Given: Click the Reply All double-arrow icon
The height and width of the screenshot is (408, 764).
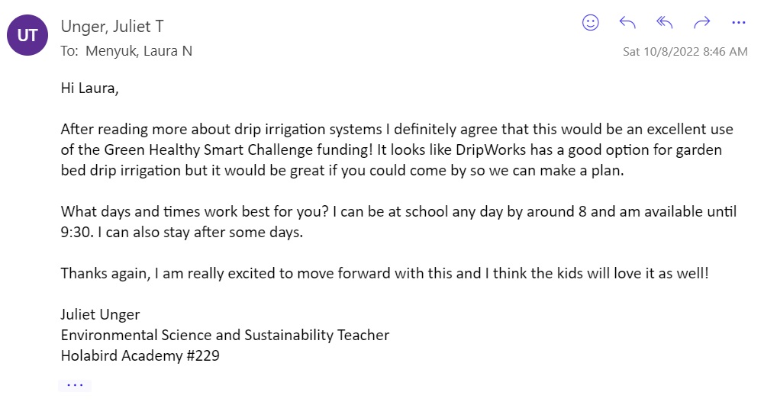Looking at the screenshot, I should pos(665,23).
